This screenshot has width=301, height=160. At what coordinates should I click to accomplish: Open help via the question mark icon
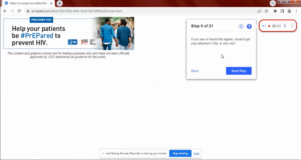click(x=249, y=26)
